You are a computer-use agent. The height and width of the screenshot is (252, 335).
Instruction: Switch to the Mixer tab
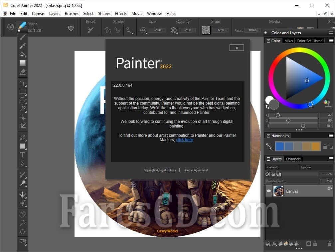pos(288,41)
